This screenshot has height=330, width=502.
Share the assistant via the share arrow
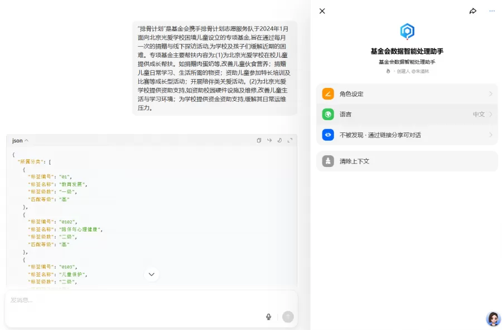click(473, 11)
